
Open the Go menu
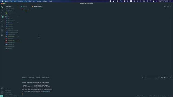[x=30, y=1]
